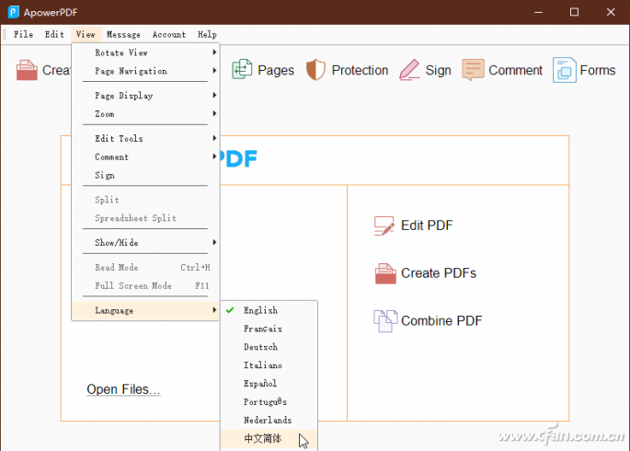Screen dimensions: 630x451
Task: Click the Protection toolbar label
Action: point(360,70)
